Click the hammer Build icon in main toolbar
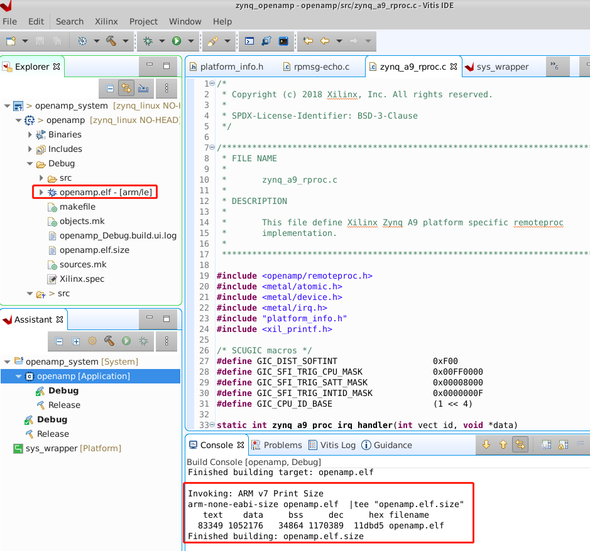 pos(111,41)
